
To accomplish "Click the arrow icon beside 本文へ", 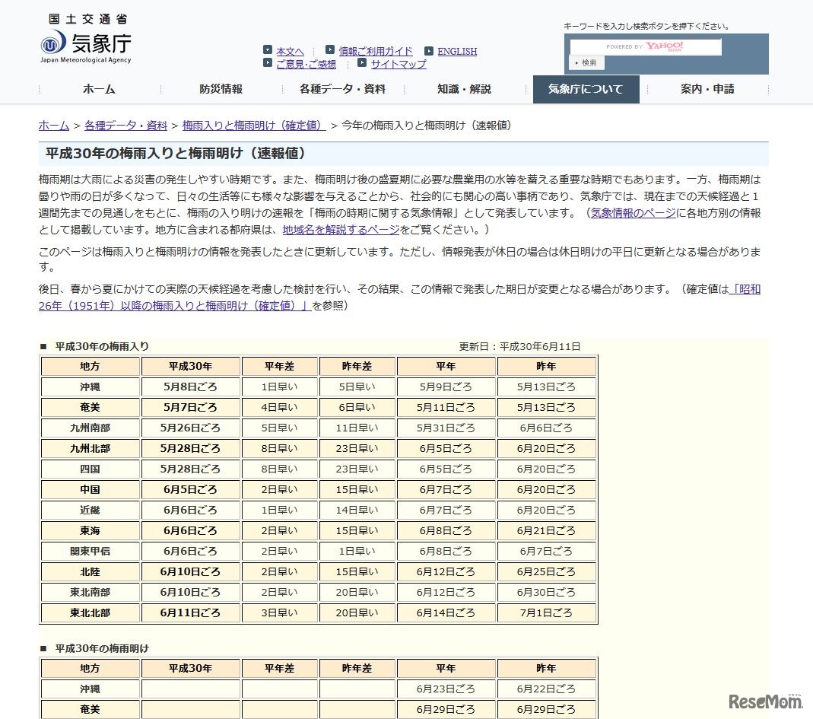I will coord(268,50).
